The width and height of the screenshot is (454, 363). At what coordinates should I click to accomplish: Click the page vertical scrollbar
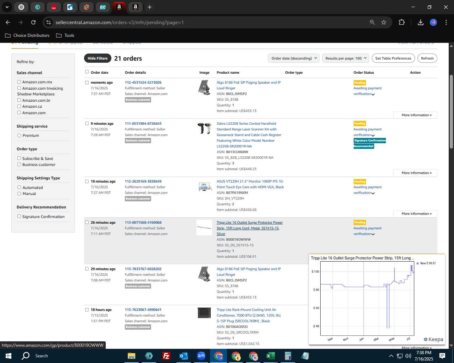click(x=451, y=112)
